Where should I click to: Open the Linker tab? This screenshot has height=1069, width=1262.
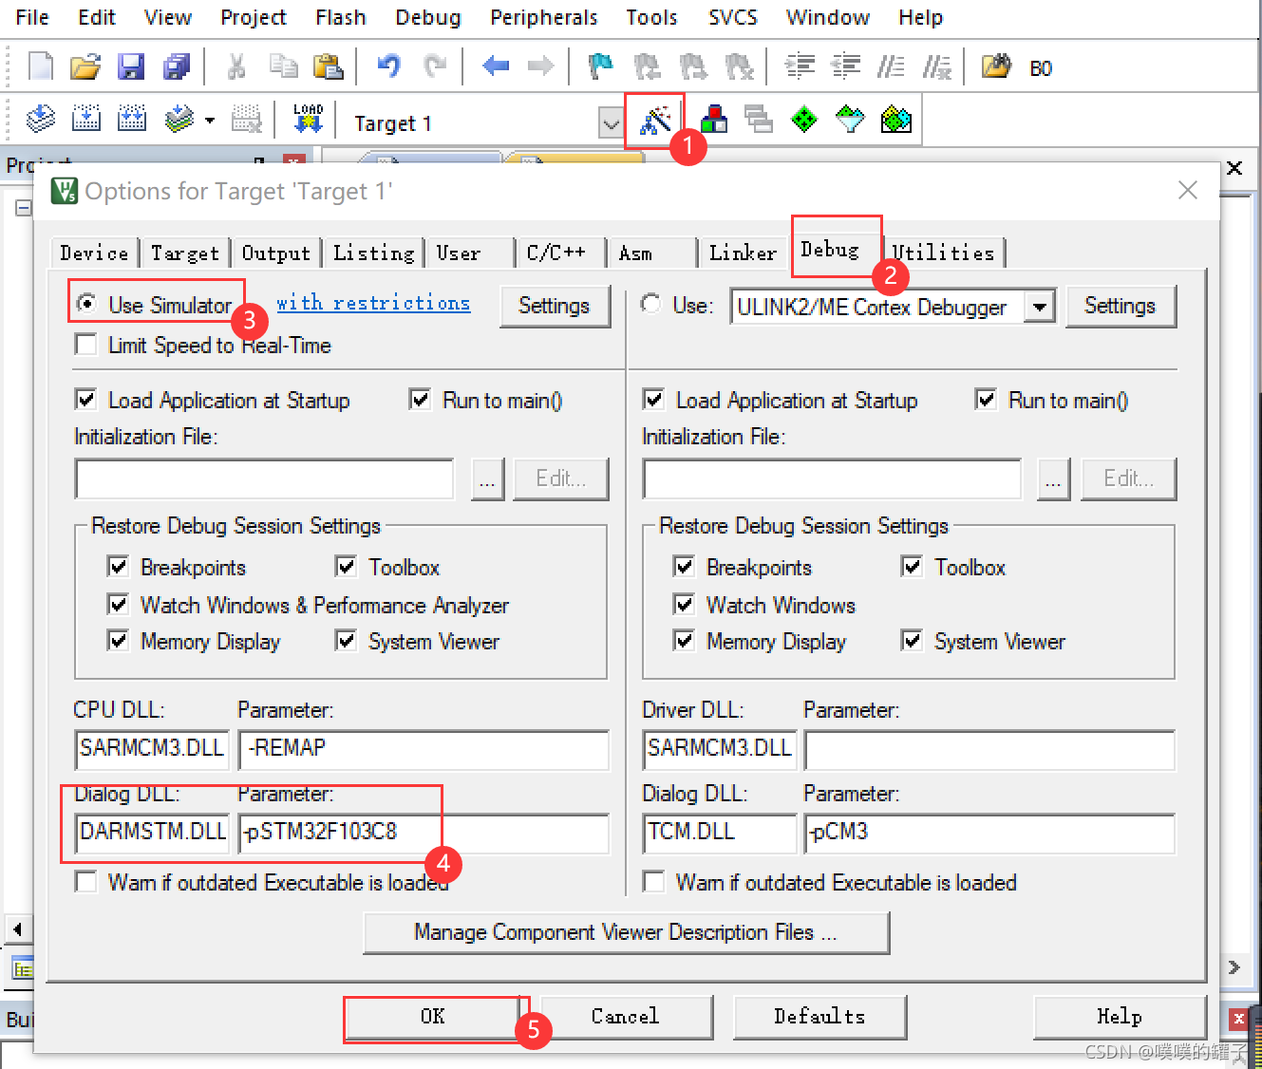(x=743, y=253)
